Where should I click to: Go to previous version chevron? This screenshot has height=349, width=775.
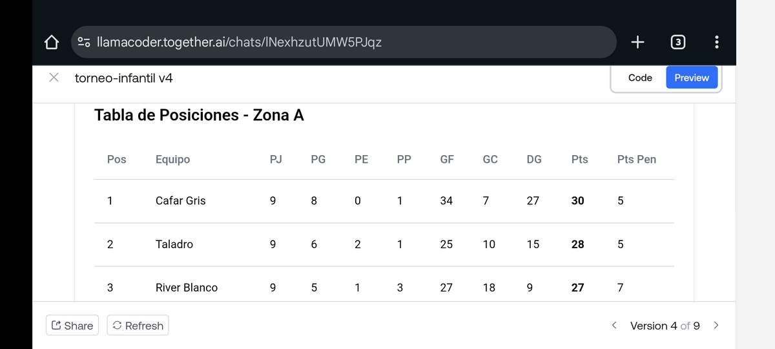click(x=614, y=325)
